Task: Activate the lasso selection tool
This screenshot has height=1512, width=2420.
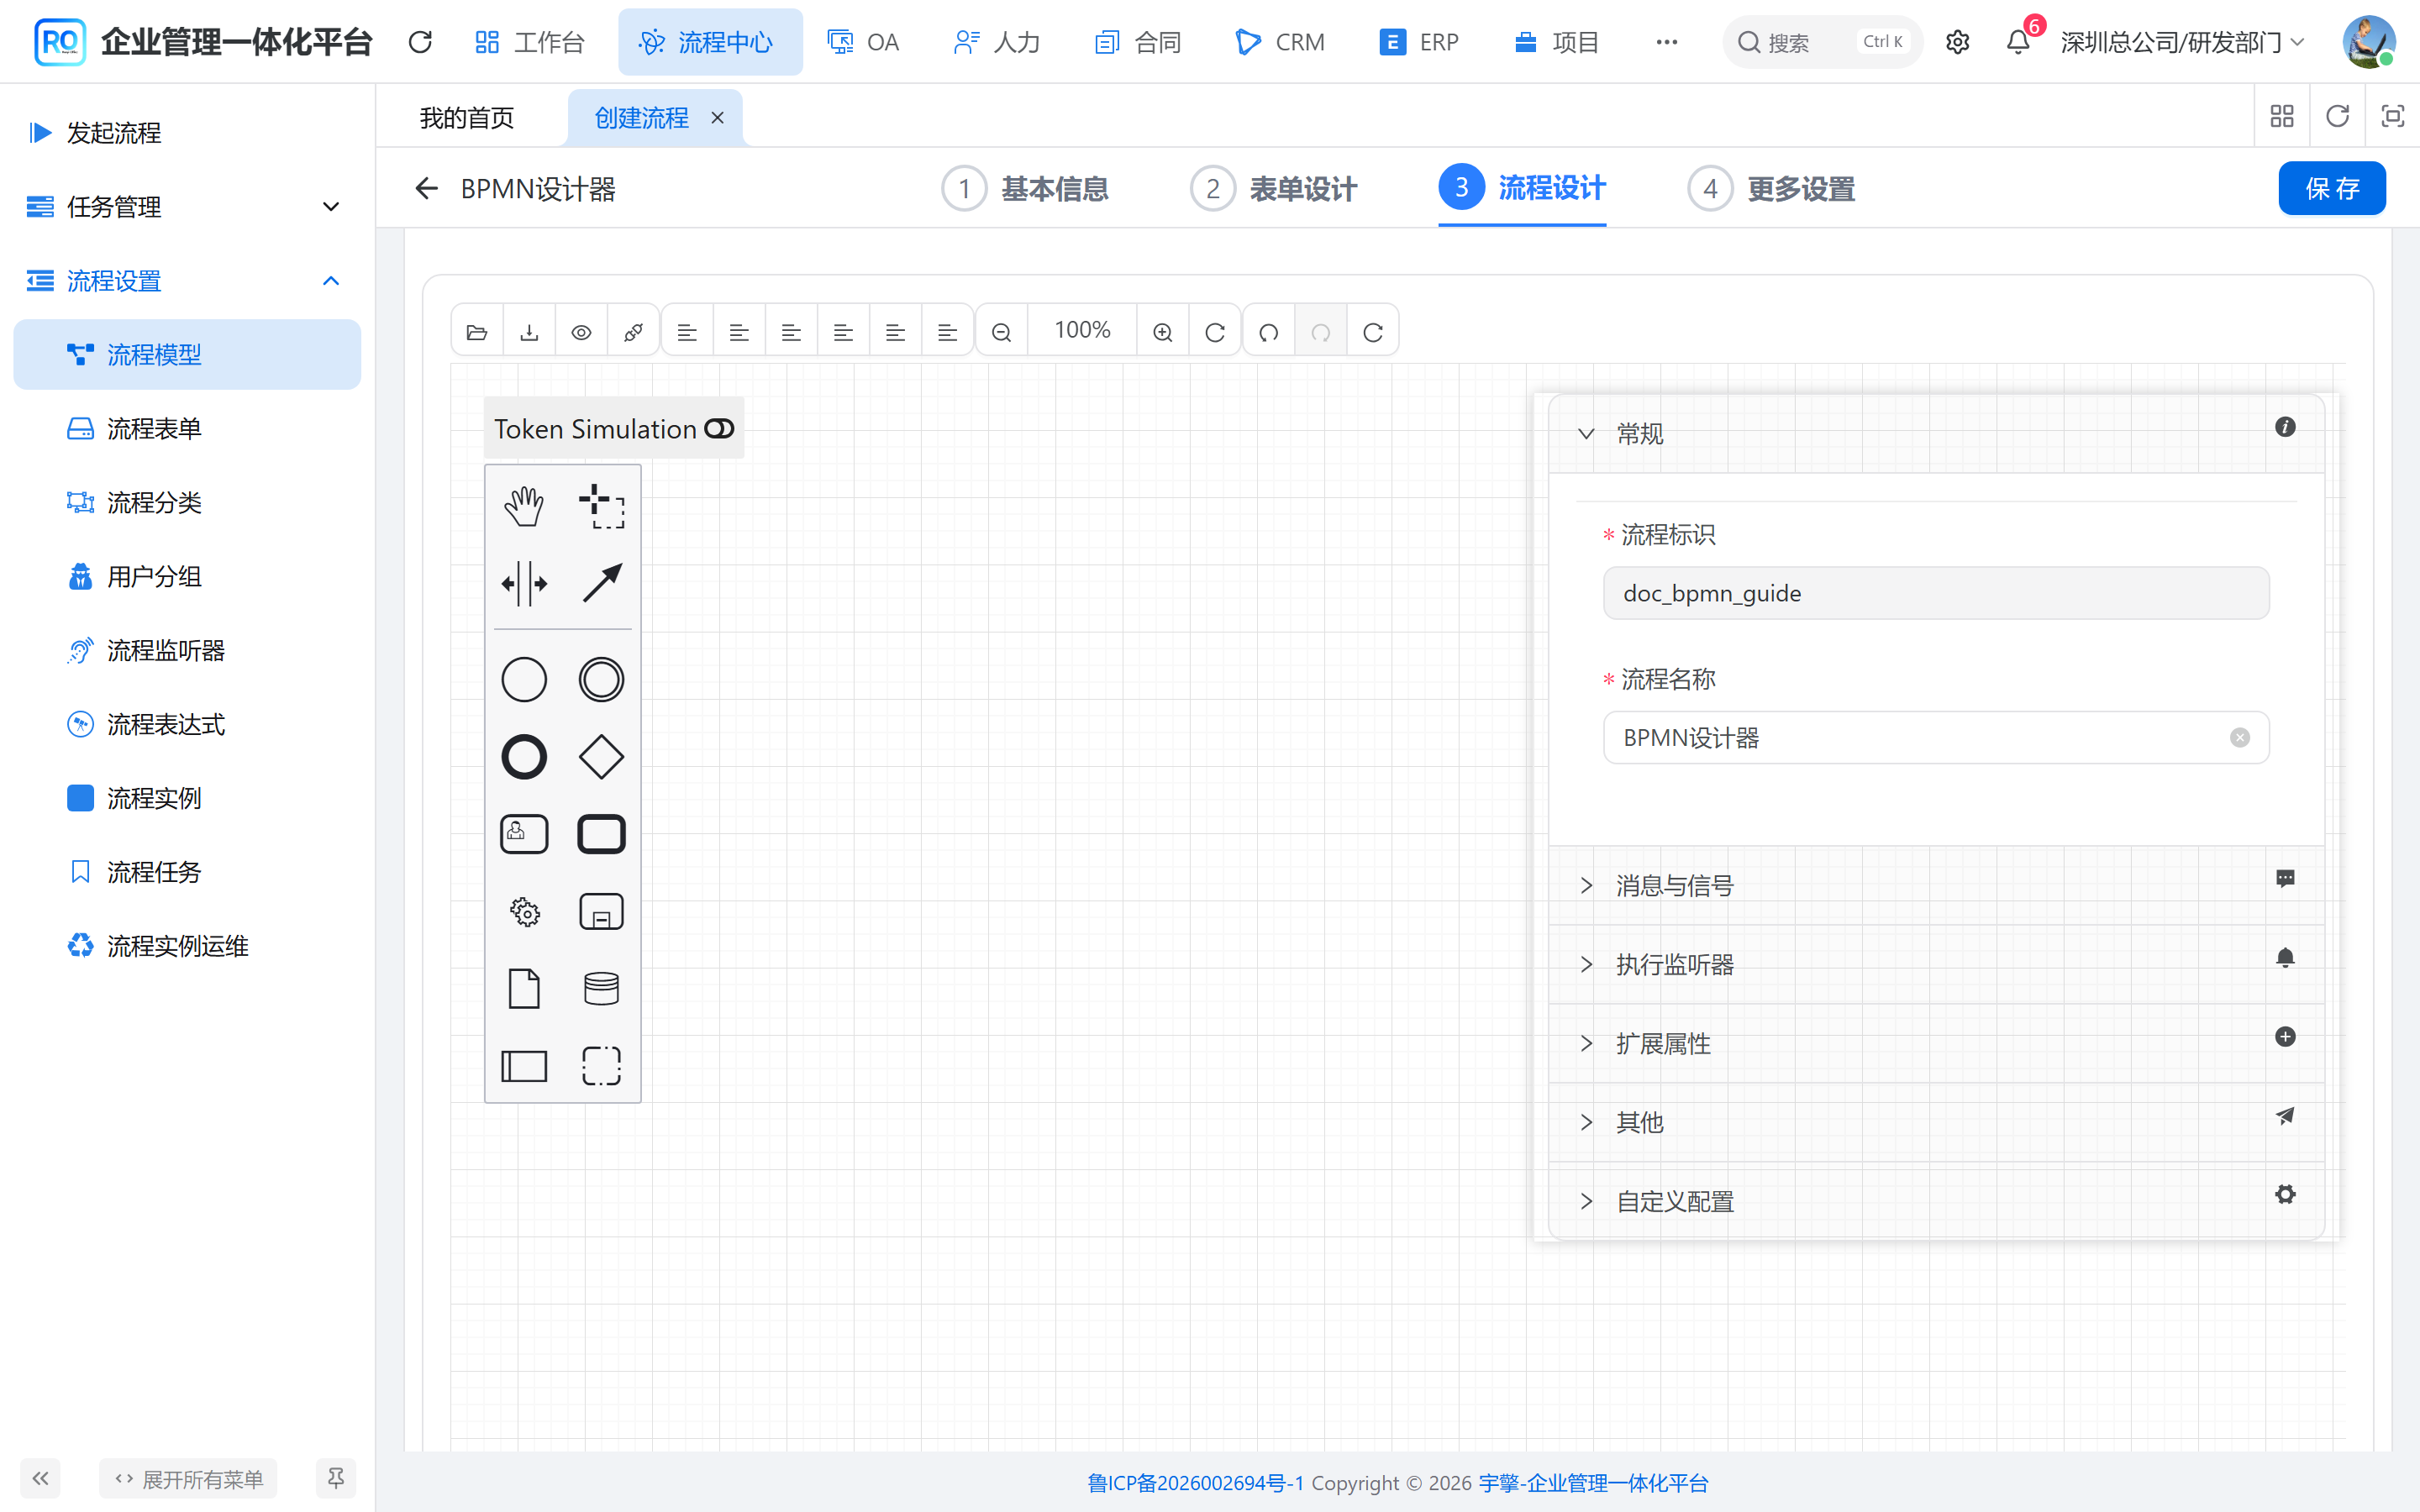Action: tap(601, 506)
